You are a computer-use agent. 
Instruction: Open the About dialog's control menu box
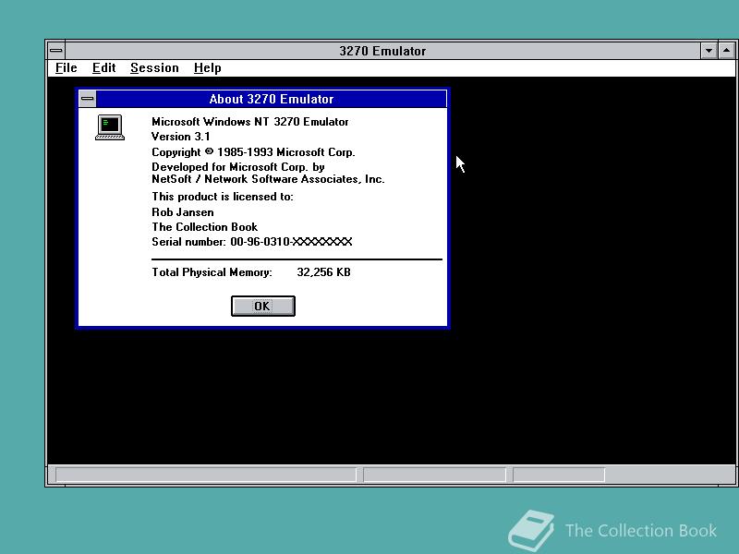[87, 99]
